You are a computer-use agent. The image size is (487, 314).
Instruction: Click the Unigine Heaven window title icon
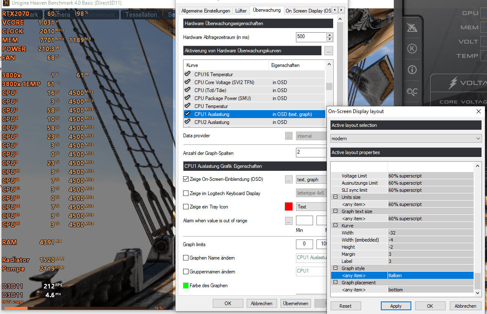click(6, 3)
